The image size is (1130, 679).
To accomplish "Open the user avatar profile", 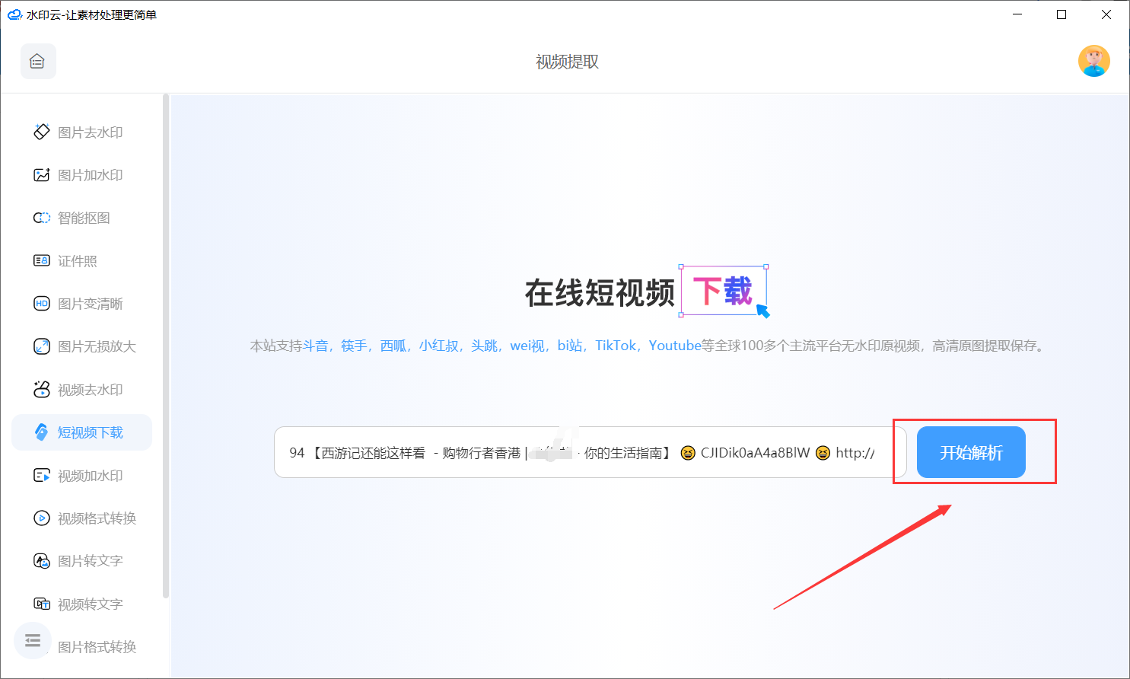I will click(1093, 62).
